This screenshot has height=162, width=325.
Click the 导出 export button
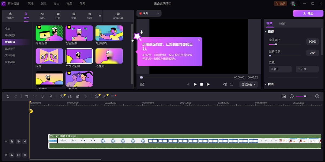click(308, 13)
